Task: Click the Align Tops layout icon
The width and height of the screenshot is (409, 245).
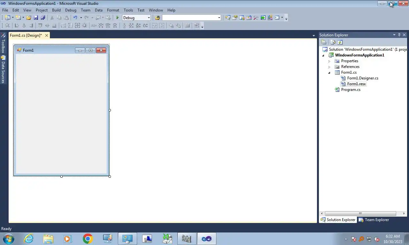Action: coord(40,26)
